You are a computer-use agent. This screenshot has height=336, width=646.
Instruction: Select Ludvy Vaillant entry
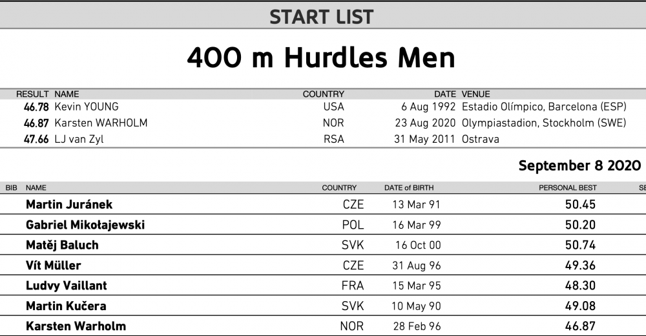pyautogui.click(x=67, y=286)
